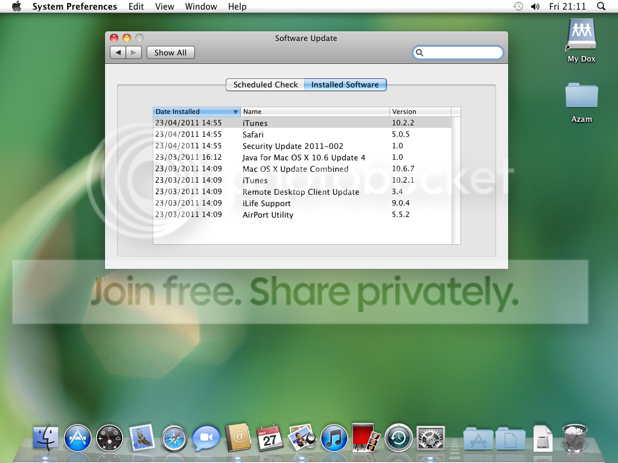Screen dimensions: 618x463
Task: Sort by the Name column header
Action: point(315,112)
